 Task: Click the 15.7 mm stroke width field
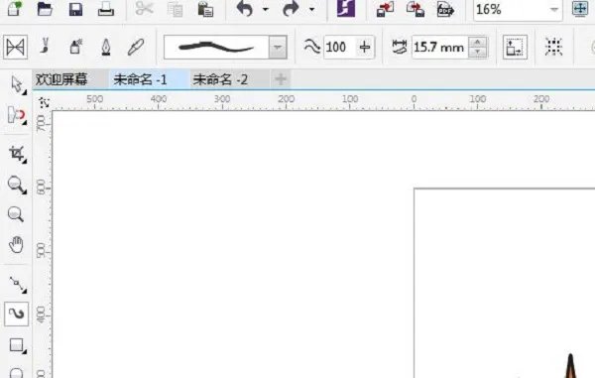439,47
